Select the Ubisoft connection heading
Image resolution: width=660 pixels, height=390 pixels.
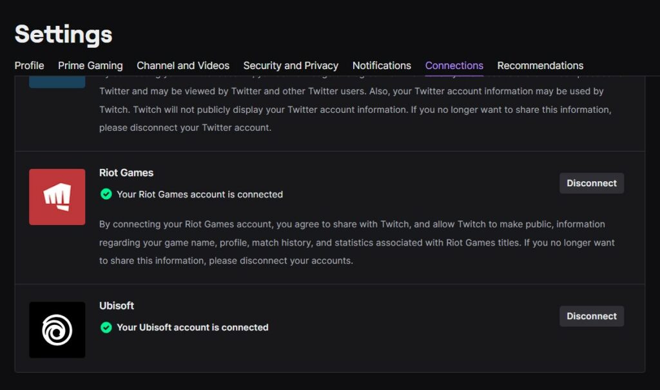(x=117, y=306)
